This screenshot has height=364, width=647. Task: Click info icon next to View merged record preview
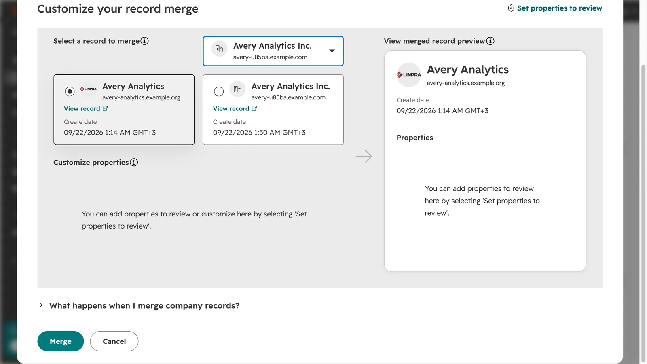point(490,41)
